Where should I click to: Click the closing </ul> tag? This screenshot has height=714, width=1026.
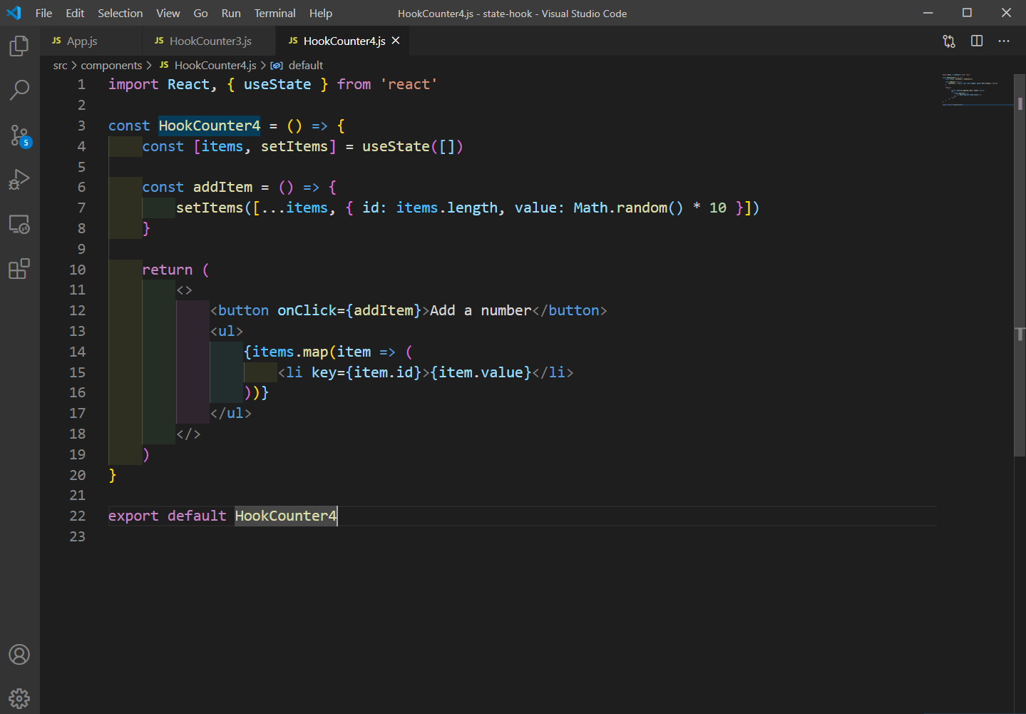231,413
